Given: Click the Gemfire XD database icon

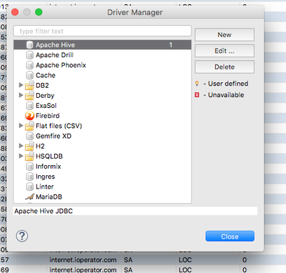Looking at the screenshot, I should coord(29,136).
